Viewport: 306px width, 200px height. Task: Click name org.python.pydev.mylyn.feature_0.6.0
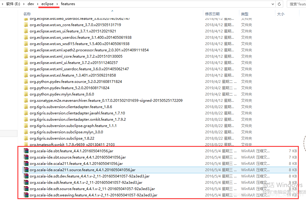click(62, 94)
